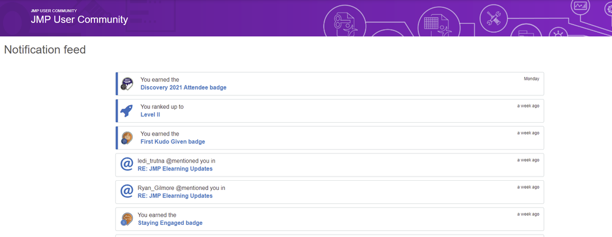Image resolution: width=612 pixels, height=237 pixels.
Task: Click 'You ranked up to' text
Action: [x=162, y=107]
